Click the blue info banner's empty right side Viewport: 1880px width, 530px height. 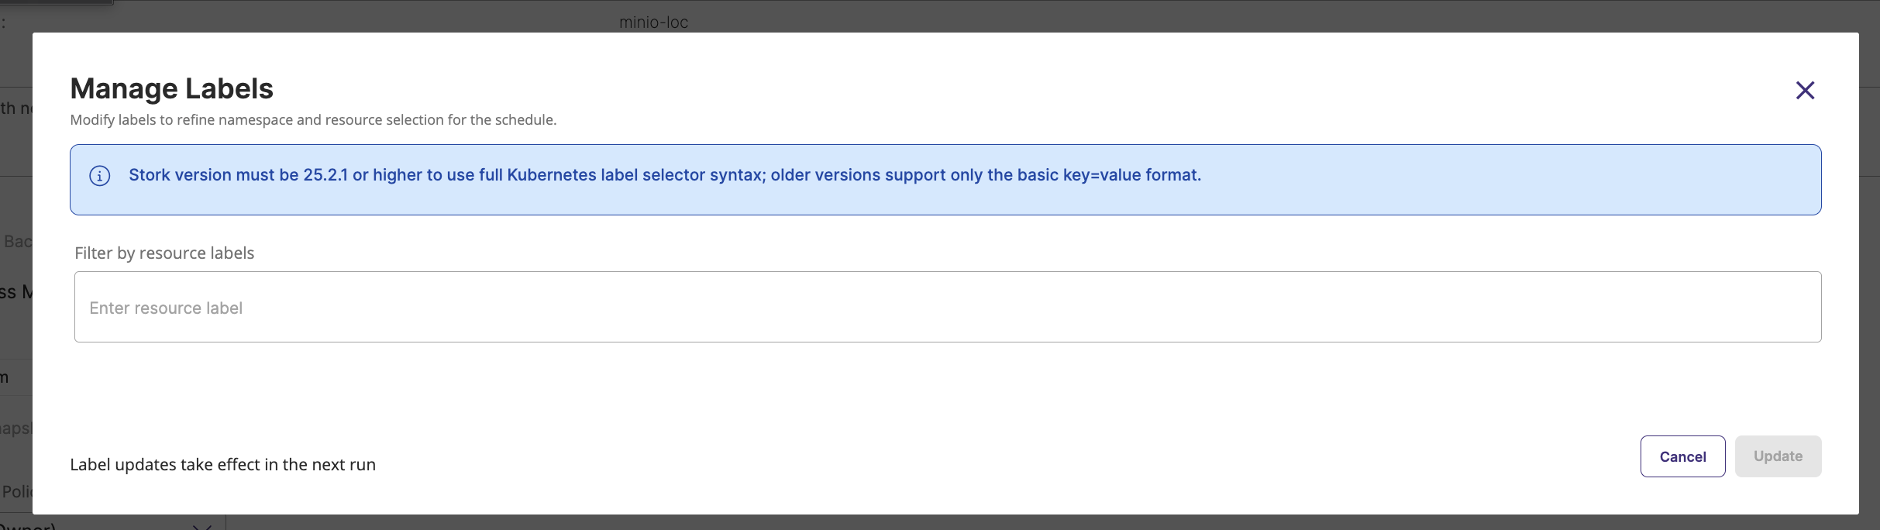pyautogui.click(x=1511, y=180)
